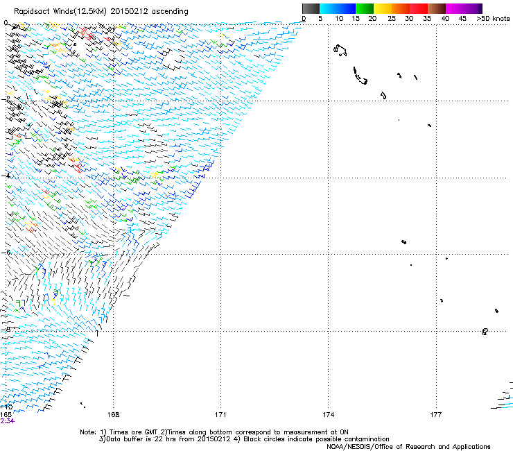Click the legend label 20
The width and height of the screenshot is (513, 451).
(372, 19)
